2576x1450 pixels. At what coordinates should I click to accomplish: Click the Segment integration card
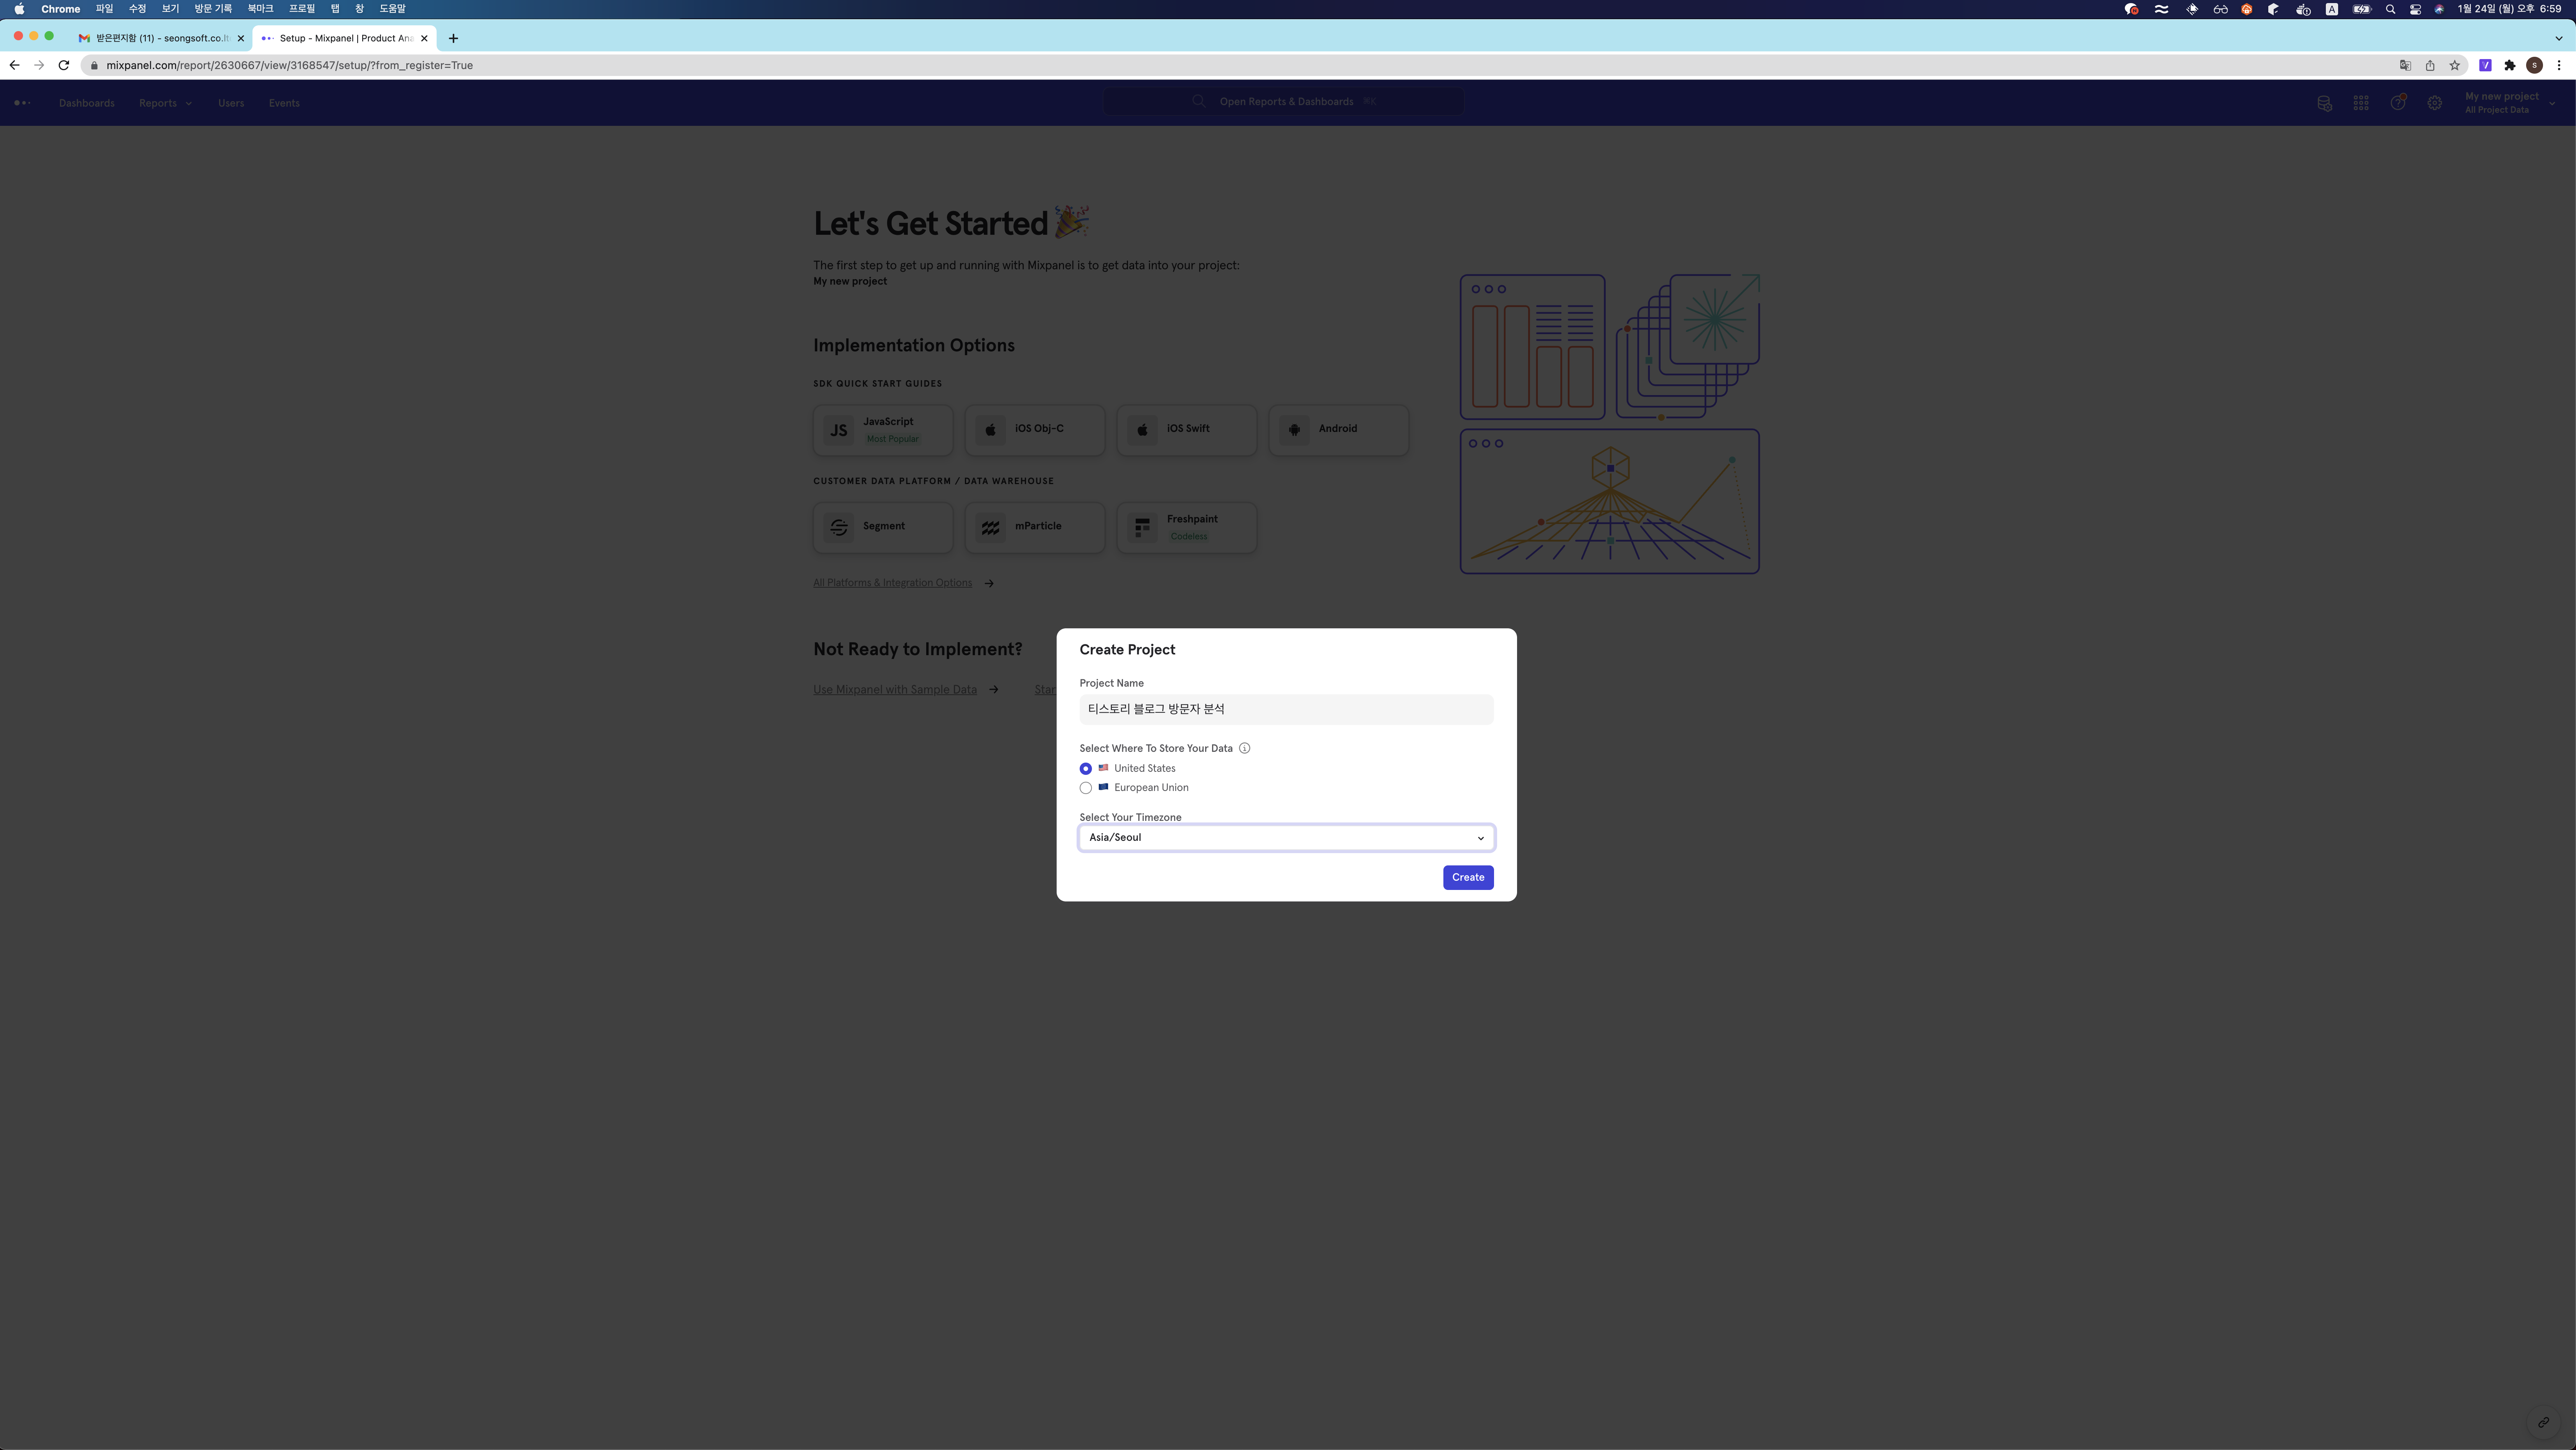point(883,527)
